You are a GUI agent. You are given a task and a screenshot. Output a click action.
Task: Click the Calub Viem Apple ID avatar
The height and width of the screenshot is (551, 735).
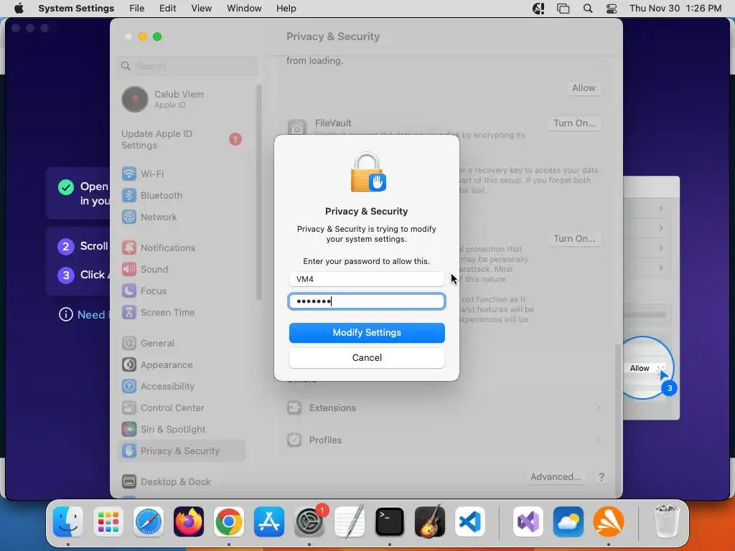coord(135,99)
